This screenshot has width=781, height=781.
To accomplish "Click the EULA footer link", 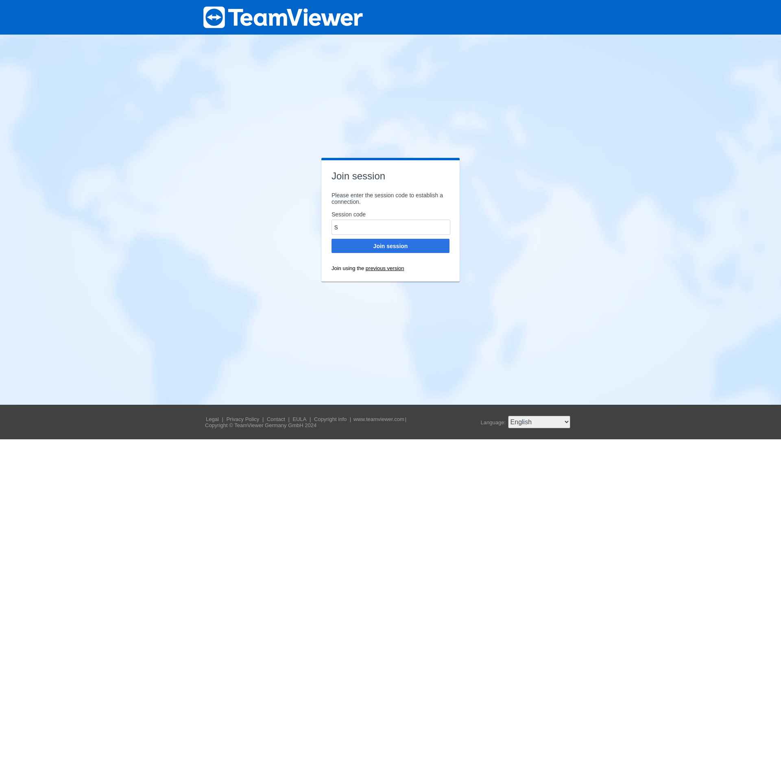I will 299,419.
